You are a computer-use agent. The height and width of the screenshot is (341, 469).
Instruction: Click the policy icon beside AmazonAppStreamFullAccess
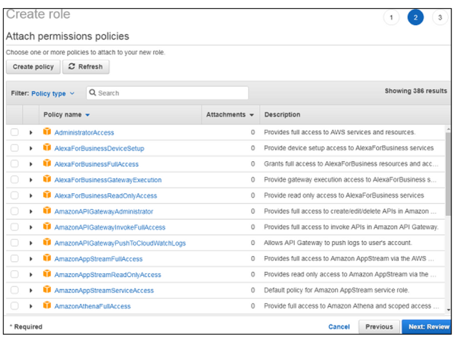(47, 258)
